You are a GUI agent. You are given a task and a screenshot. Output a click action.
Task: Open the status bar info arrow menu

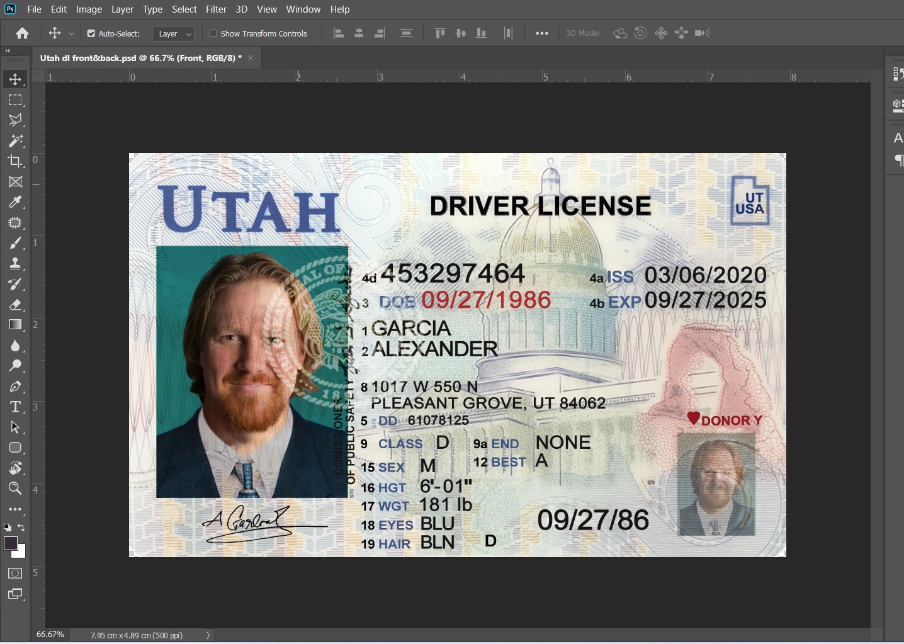[x=208, y=635]
